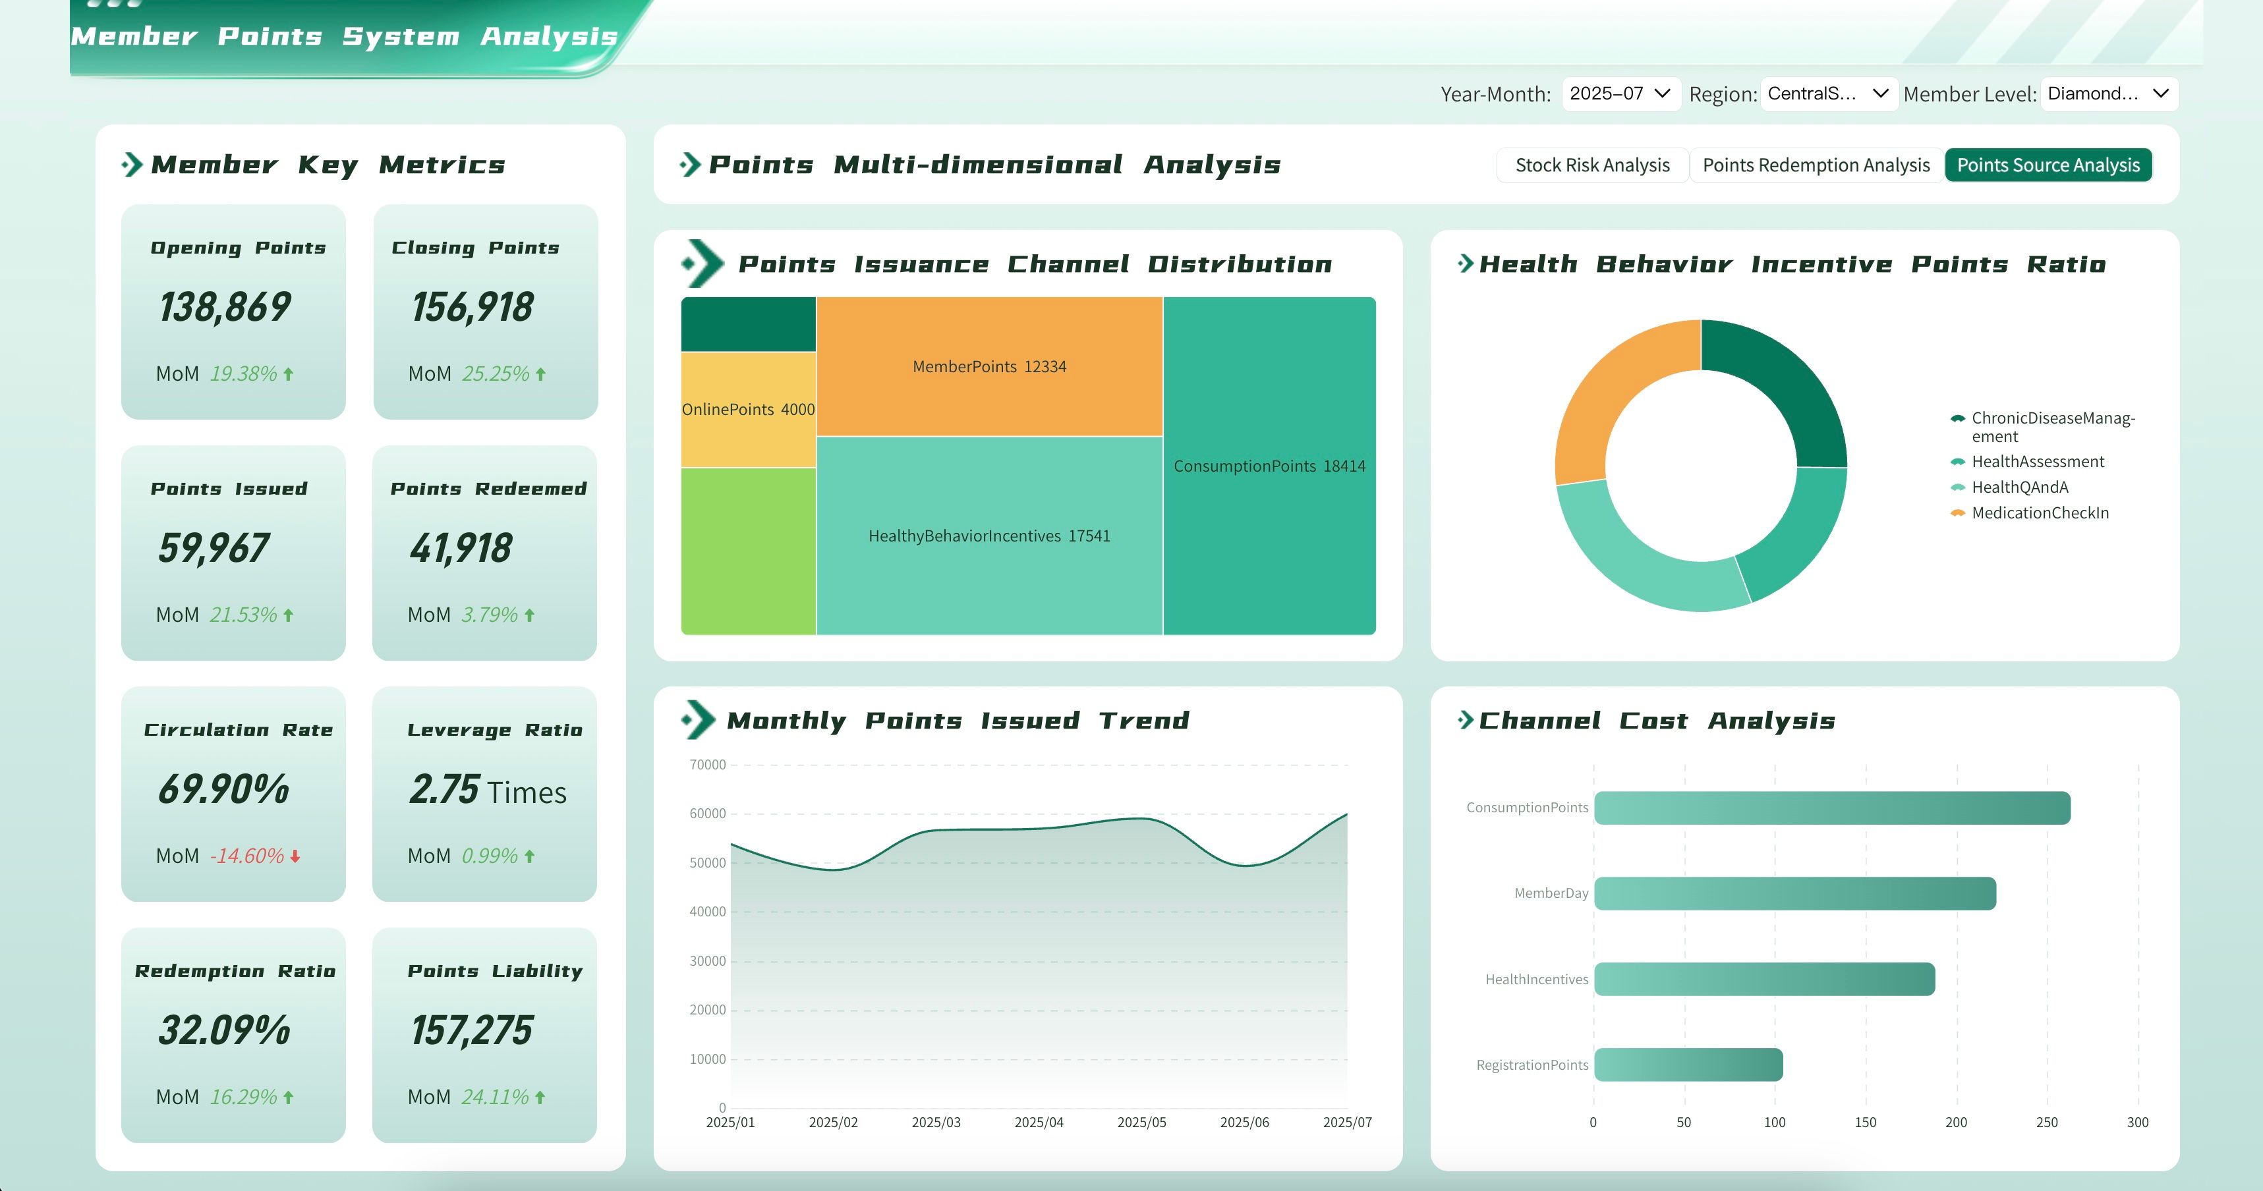Click the dark green unlabeled treemap block
The width and height of the screenshot is (2263, 1191).
(x=749, y=324)
